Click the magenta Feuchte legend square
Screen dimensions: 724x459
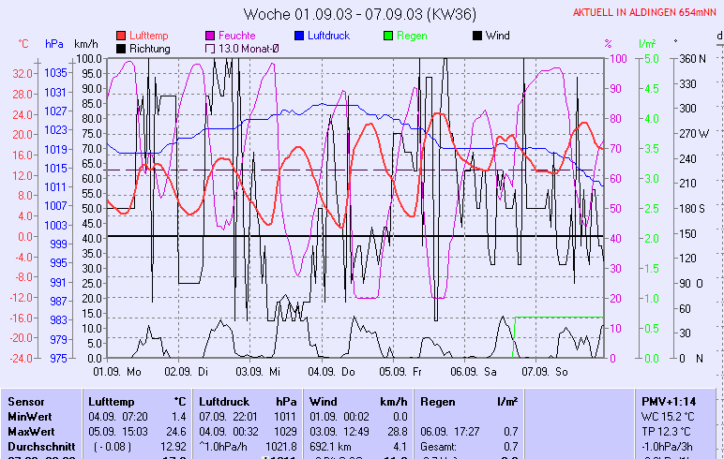tap(210, 36)
